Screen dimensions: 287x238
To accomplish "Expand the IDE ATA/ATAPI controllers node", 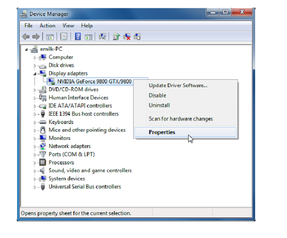I will click(35, 106).
